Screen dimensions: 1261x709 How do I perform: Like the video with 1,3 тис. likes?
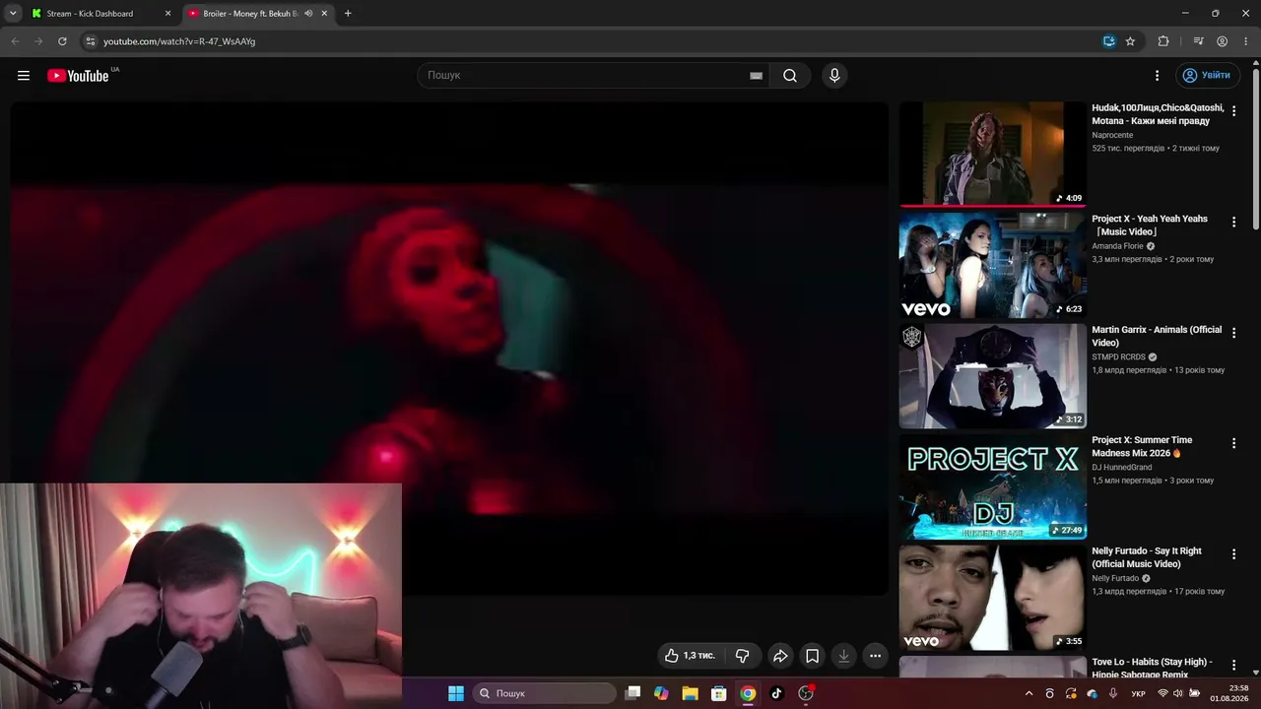(x=691, y=656)
